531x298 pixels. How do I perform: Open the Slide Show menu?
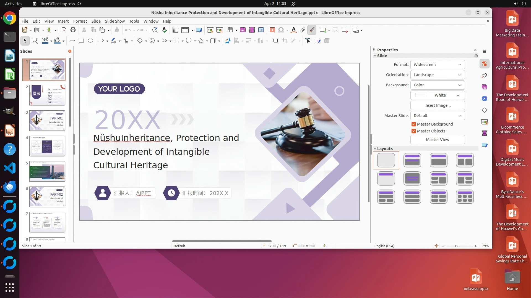pos(114,21)
